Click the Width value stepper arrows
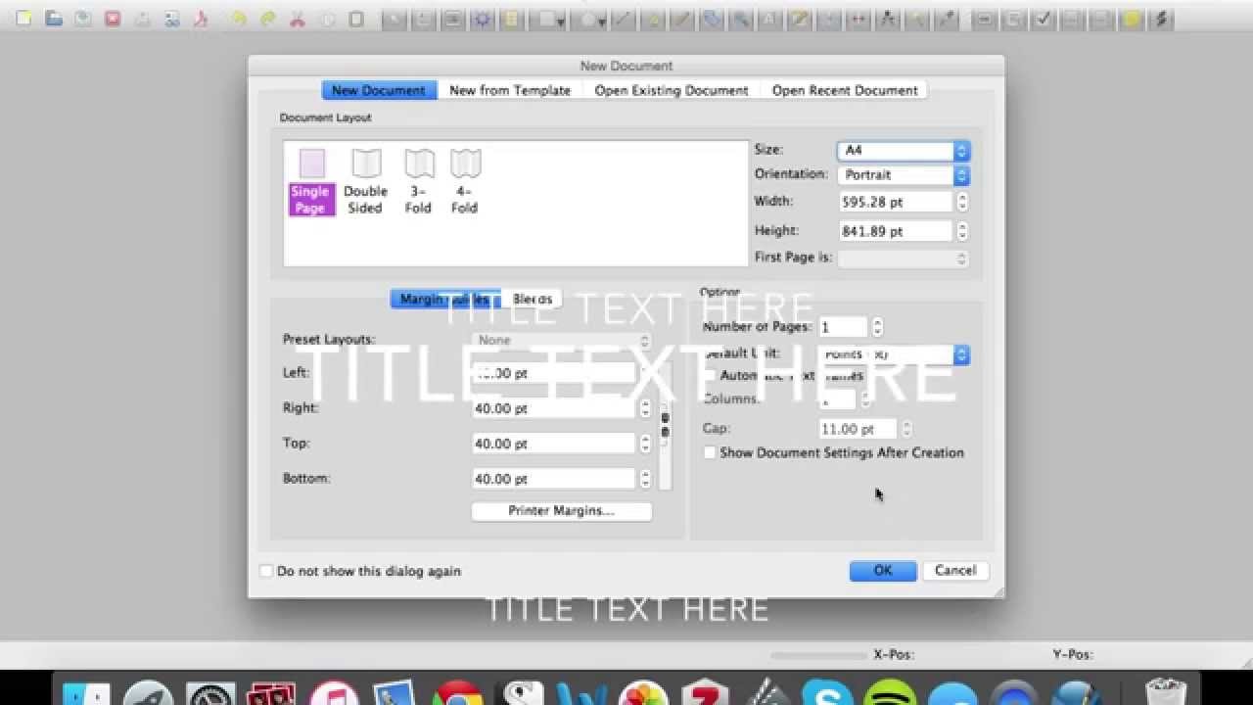Viewport: 1253px width, 705px height. click(961, 203)
